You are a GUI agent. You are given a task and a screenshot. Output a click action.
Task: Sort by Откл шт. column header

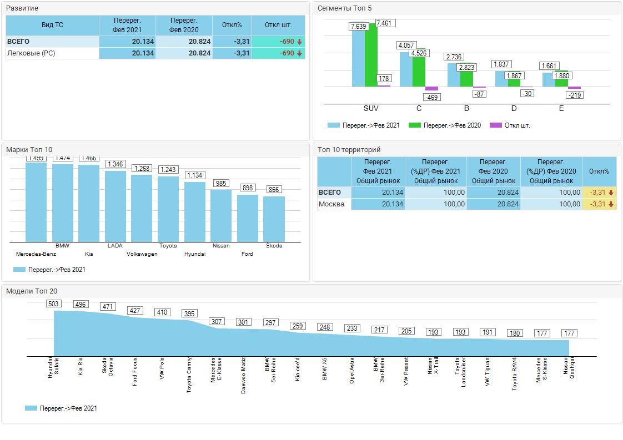tap(278, 25)
